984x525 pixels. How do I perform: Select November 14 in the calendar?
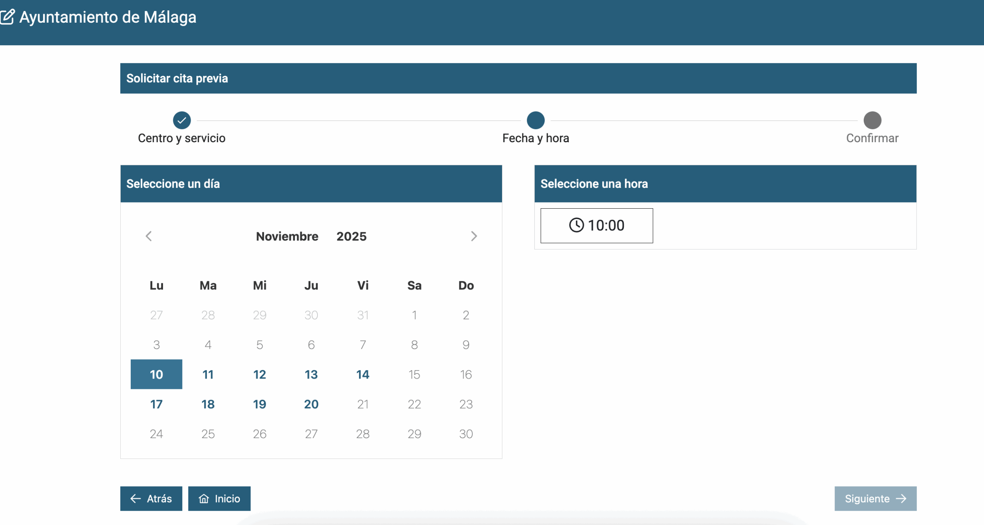[362, 374]
